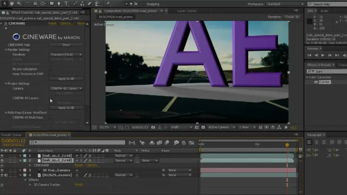The width and height of the screenshot is (347, 195).
Task: Toggle the Snapping checkbox
Action: point(144,4)
